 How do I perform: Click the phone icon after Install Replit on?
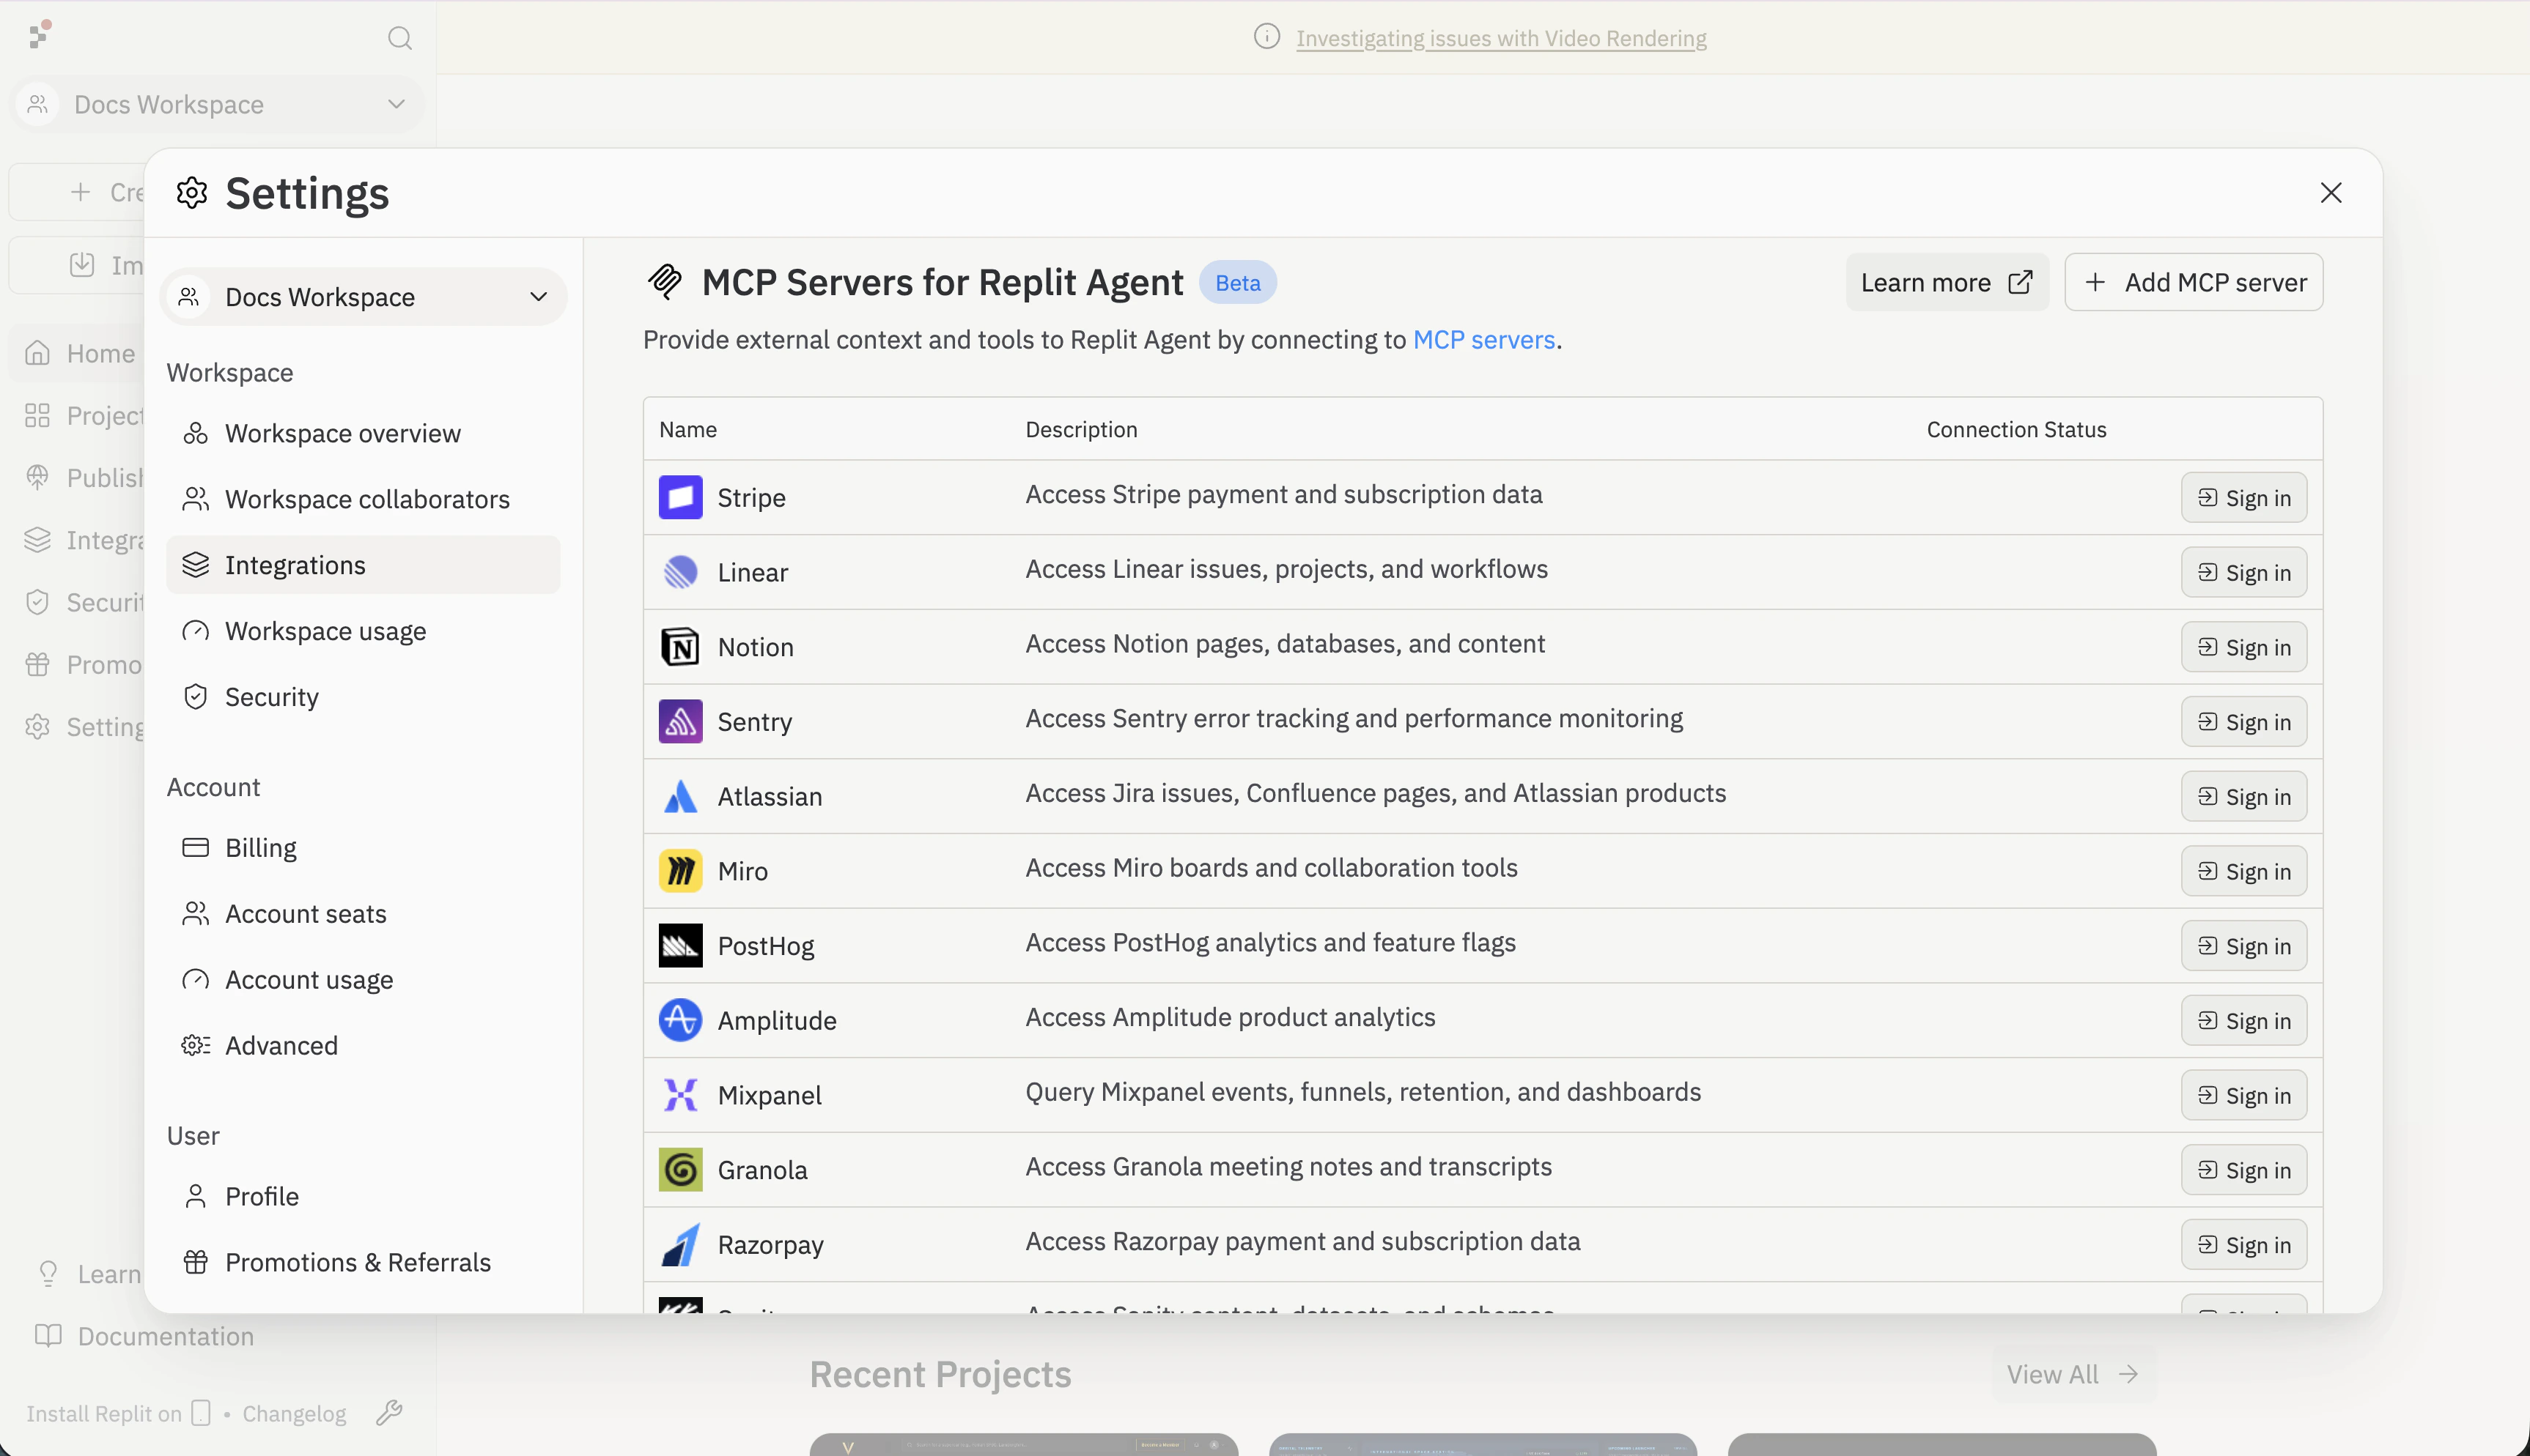point(201,1413)
